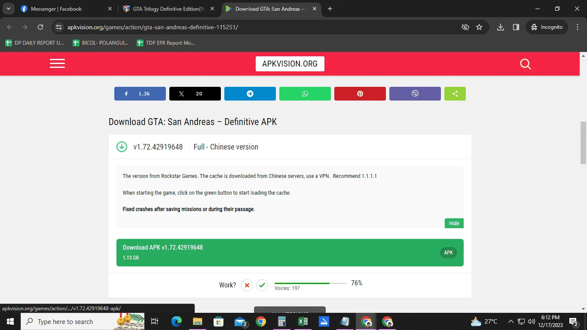Open the DP DAILY REPORT bookmark
Viewport: 587px width, 330px height.
pos(35,43)
